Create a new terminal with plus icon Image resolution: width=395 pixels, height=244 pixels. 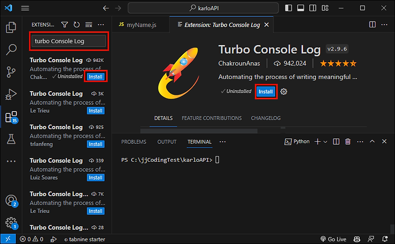point(318,142)
